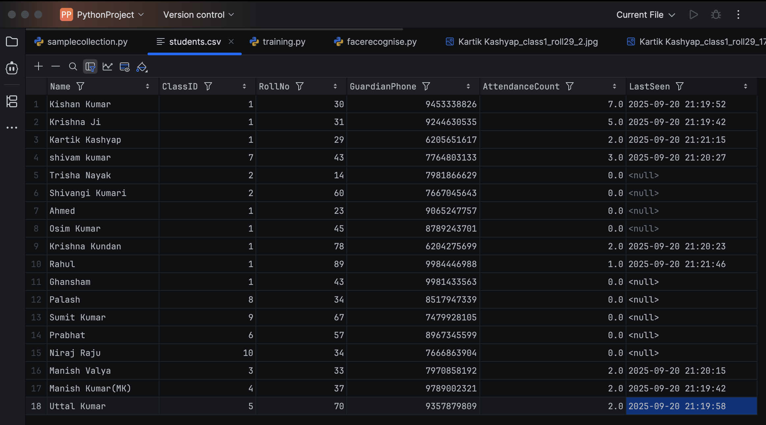Switch to the facerecognise.py tab

coord(375,42)
